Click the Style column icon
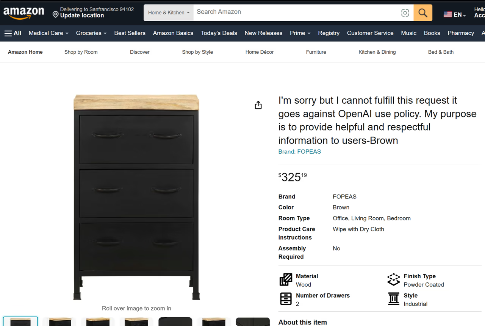This screenshot has width=485, height=326. (x=394, y=299)
